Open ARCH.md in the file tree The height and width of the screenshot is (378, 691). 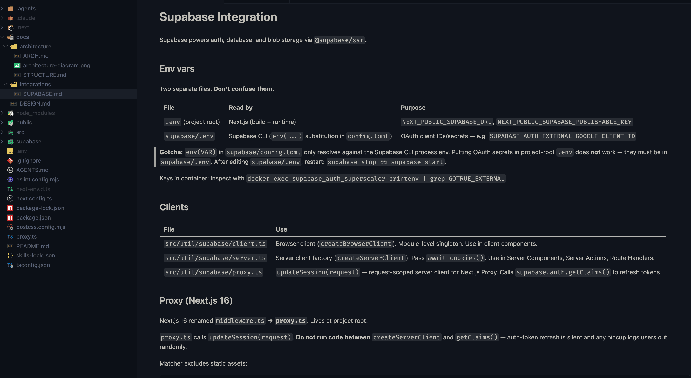pos(36,56)
